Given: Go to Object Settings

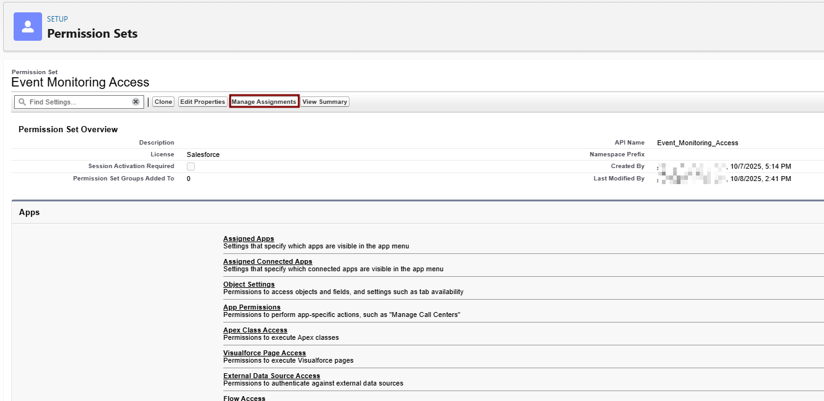Looking at the screenshot, I should [249, 284].
